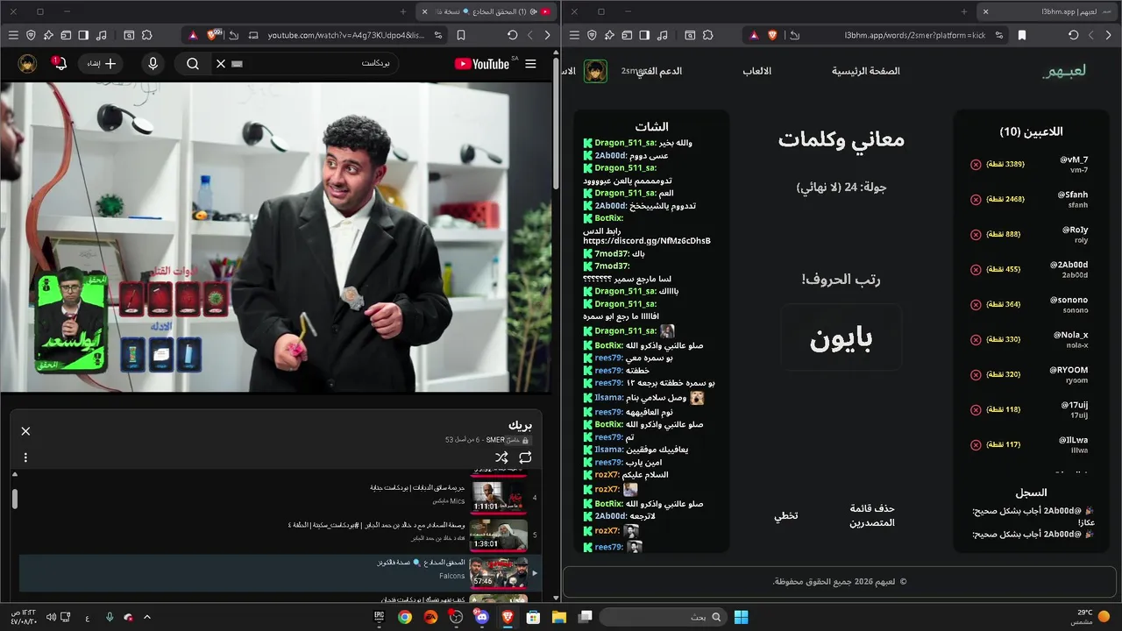Open browser main menu in l3bhm window
Image resolution: width=1122 pixels, height=631 pixels.
click(574, 35)
